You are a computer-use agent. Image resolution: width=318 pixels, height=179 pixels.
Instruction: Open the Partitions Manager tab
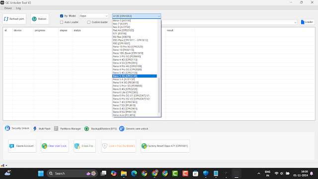(68, 129)
